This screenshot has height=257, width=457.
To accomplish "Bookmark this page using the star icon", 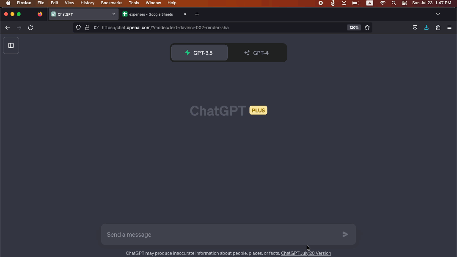I will coord(367,27).
